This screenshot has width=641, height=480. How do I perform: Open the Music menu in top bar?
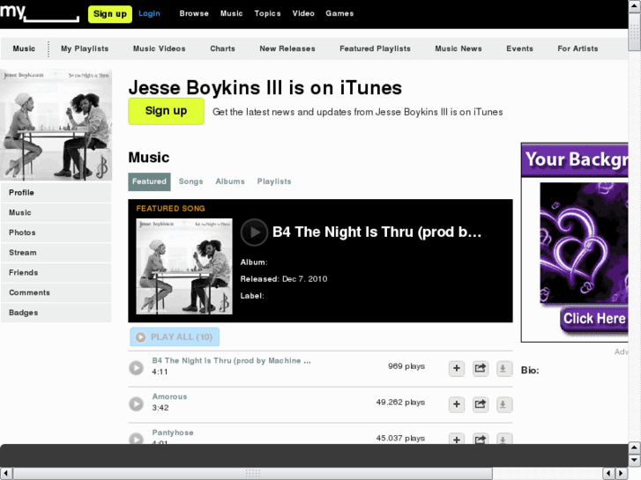point(231,13)
